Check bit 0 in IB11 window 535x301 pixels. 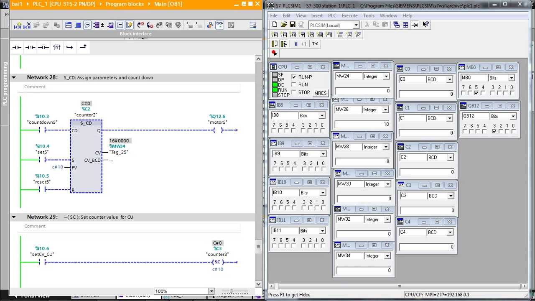[322, 246]
